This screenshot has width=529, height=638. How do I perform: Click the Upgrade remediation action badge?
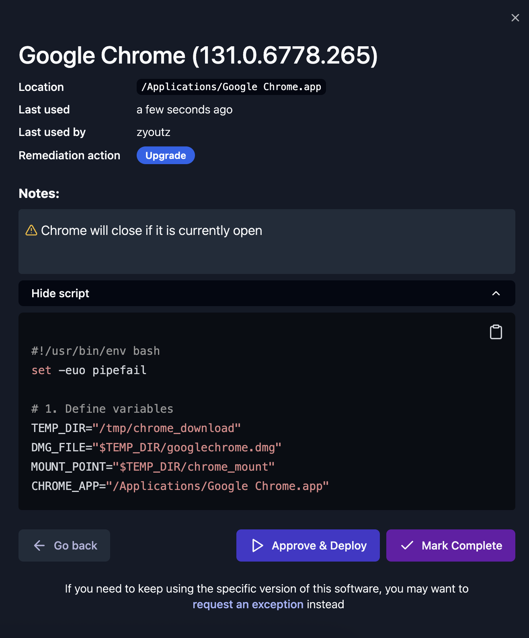pos(166,156)
